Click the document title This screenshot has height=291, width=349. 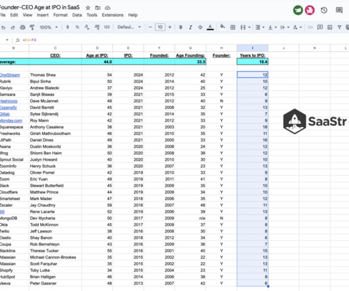(40, 7)
